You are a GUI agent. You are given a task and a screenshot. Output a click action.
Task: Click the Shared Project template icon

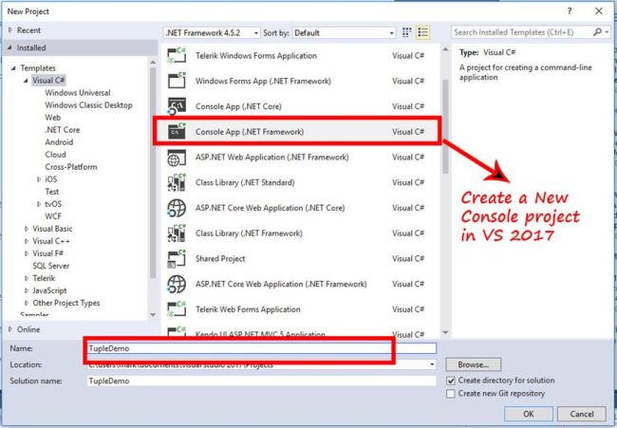click(177, 258)
